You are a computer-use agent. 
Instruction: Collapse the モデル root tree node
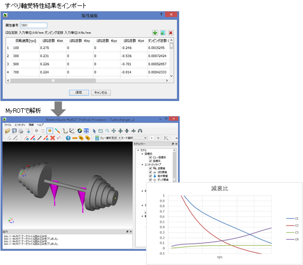(138, 150)
